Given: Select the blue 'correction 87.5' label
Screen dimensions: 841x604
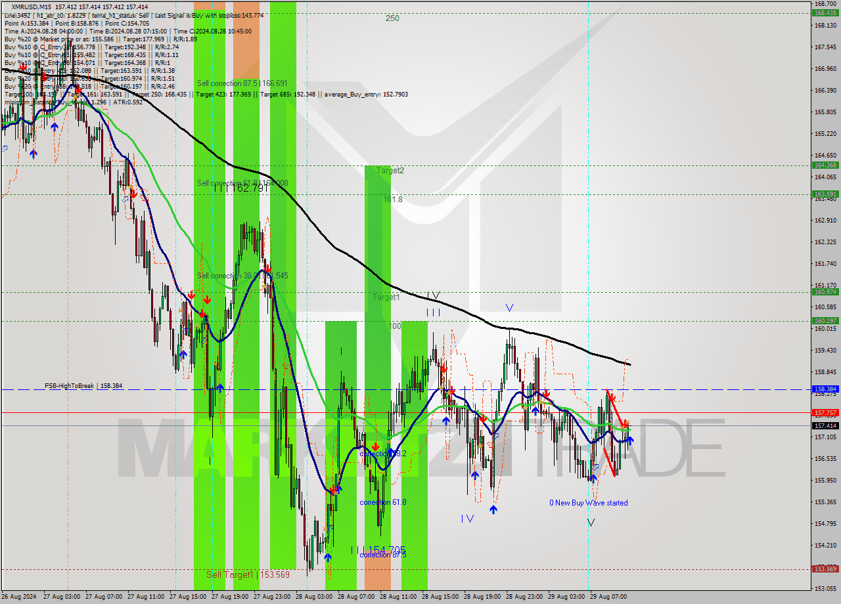Looking at the screenshot, I should (383, 555).
